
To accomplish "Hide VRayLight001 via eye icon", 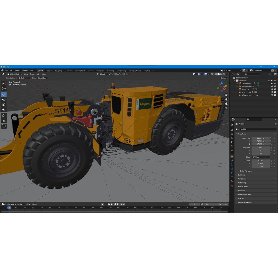I will point(272,95).
